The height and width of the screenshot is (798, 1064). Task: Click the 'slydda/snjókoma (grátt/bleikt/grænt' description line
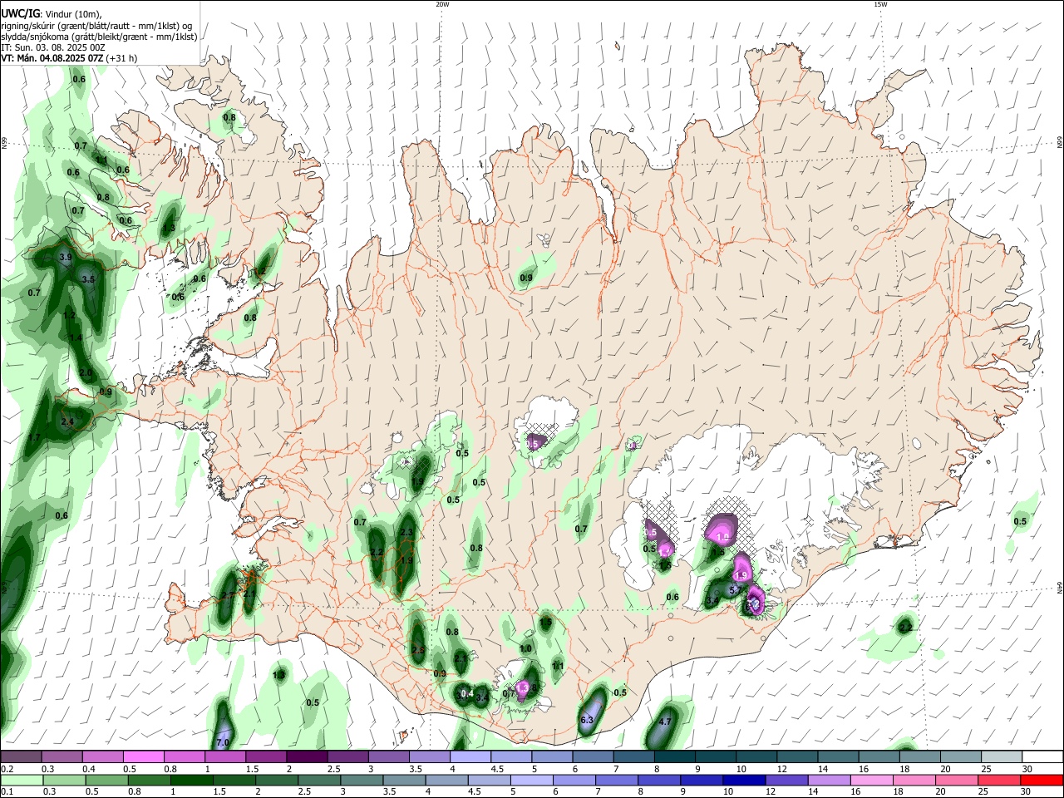(x=99, y=37)
